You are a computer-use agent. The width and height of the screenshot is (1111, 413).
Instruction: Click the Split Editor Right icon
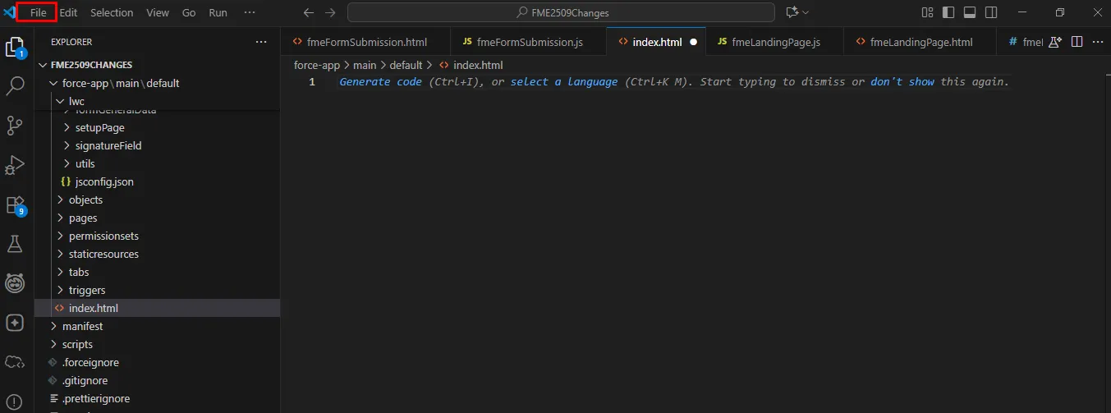[x=1077, y=42]
